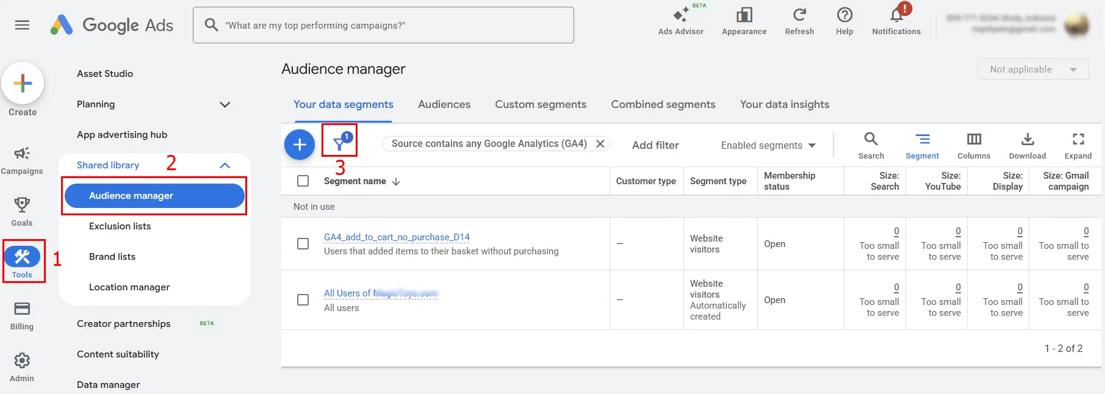Open the GA4_add_to_cart_no_purchase_D14 segment link

[x=397, y=237]
